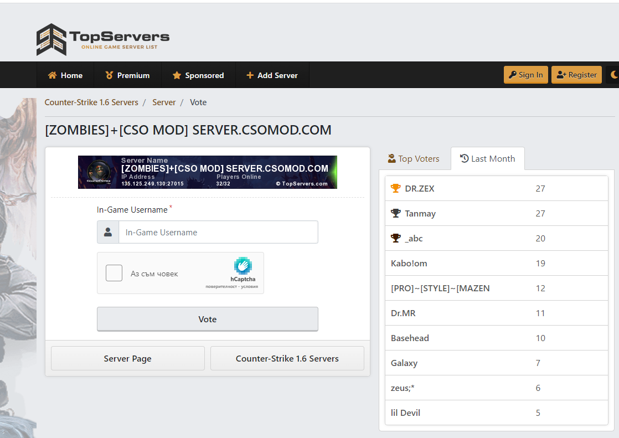
Task: Click the gold trophy beside DR.ZEX
Action: coord(395,188)
